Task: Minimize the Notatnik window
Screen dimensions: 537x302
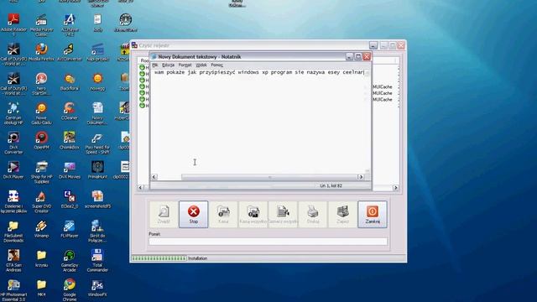Action: (x=349, y=56)
